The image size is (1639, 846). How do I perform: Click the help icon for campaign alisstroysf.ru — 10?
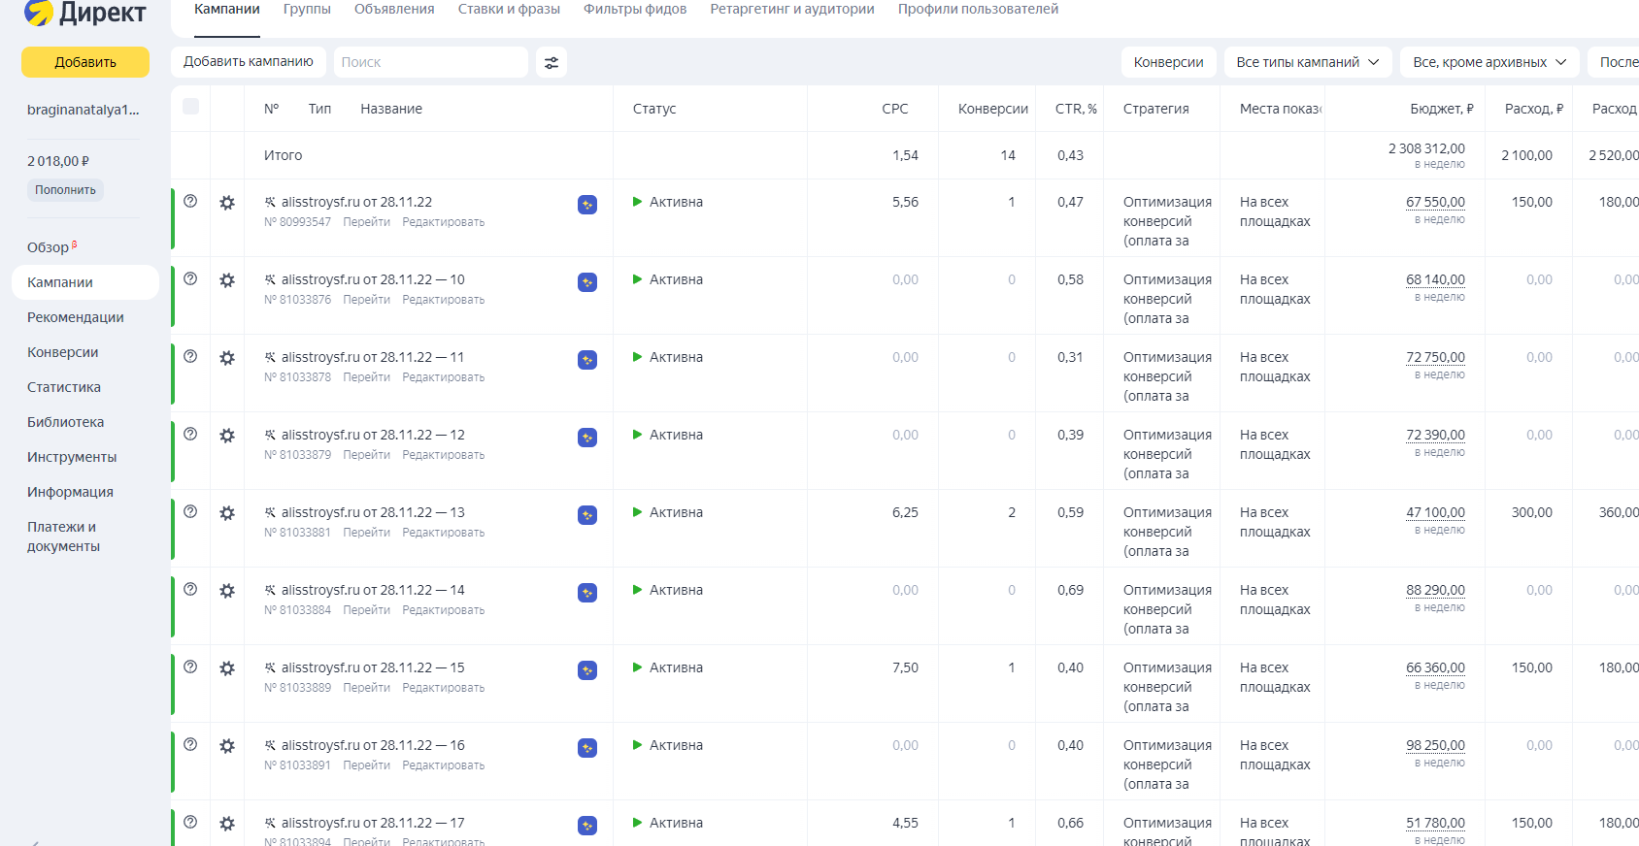pyautogui.click(x=190, y=278)
